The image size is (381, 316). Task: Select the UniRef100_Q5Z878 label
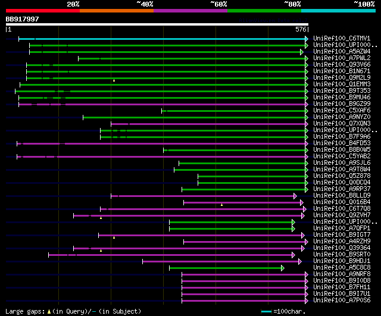tap(342, 176)
